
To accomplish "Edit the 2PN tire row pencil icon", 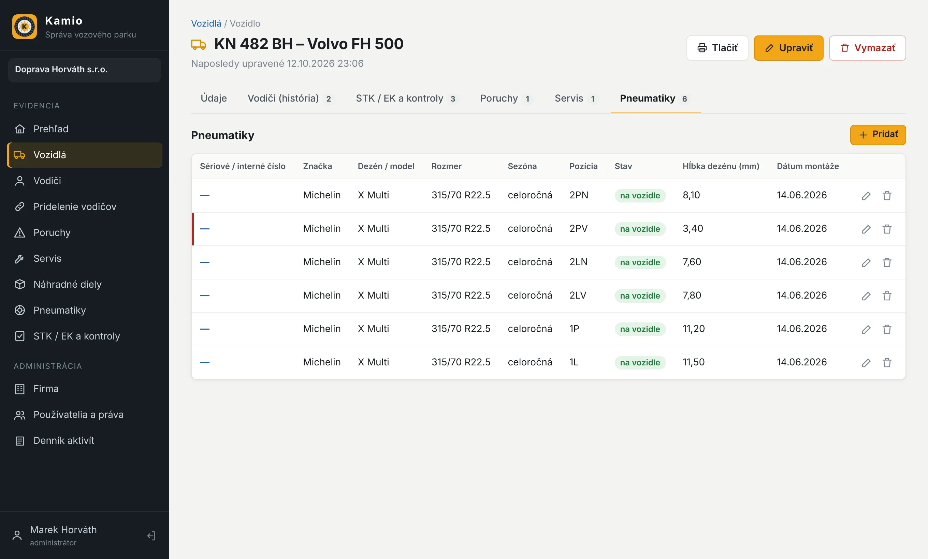I will 866,196.
